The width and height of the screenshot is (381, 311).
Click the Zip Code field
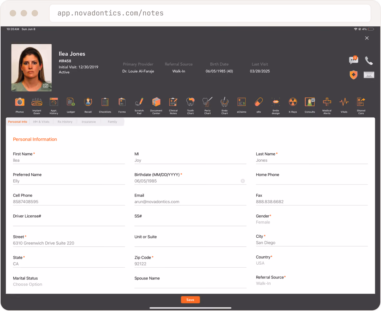(x=190, y=264)
